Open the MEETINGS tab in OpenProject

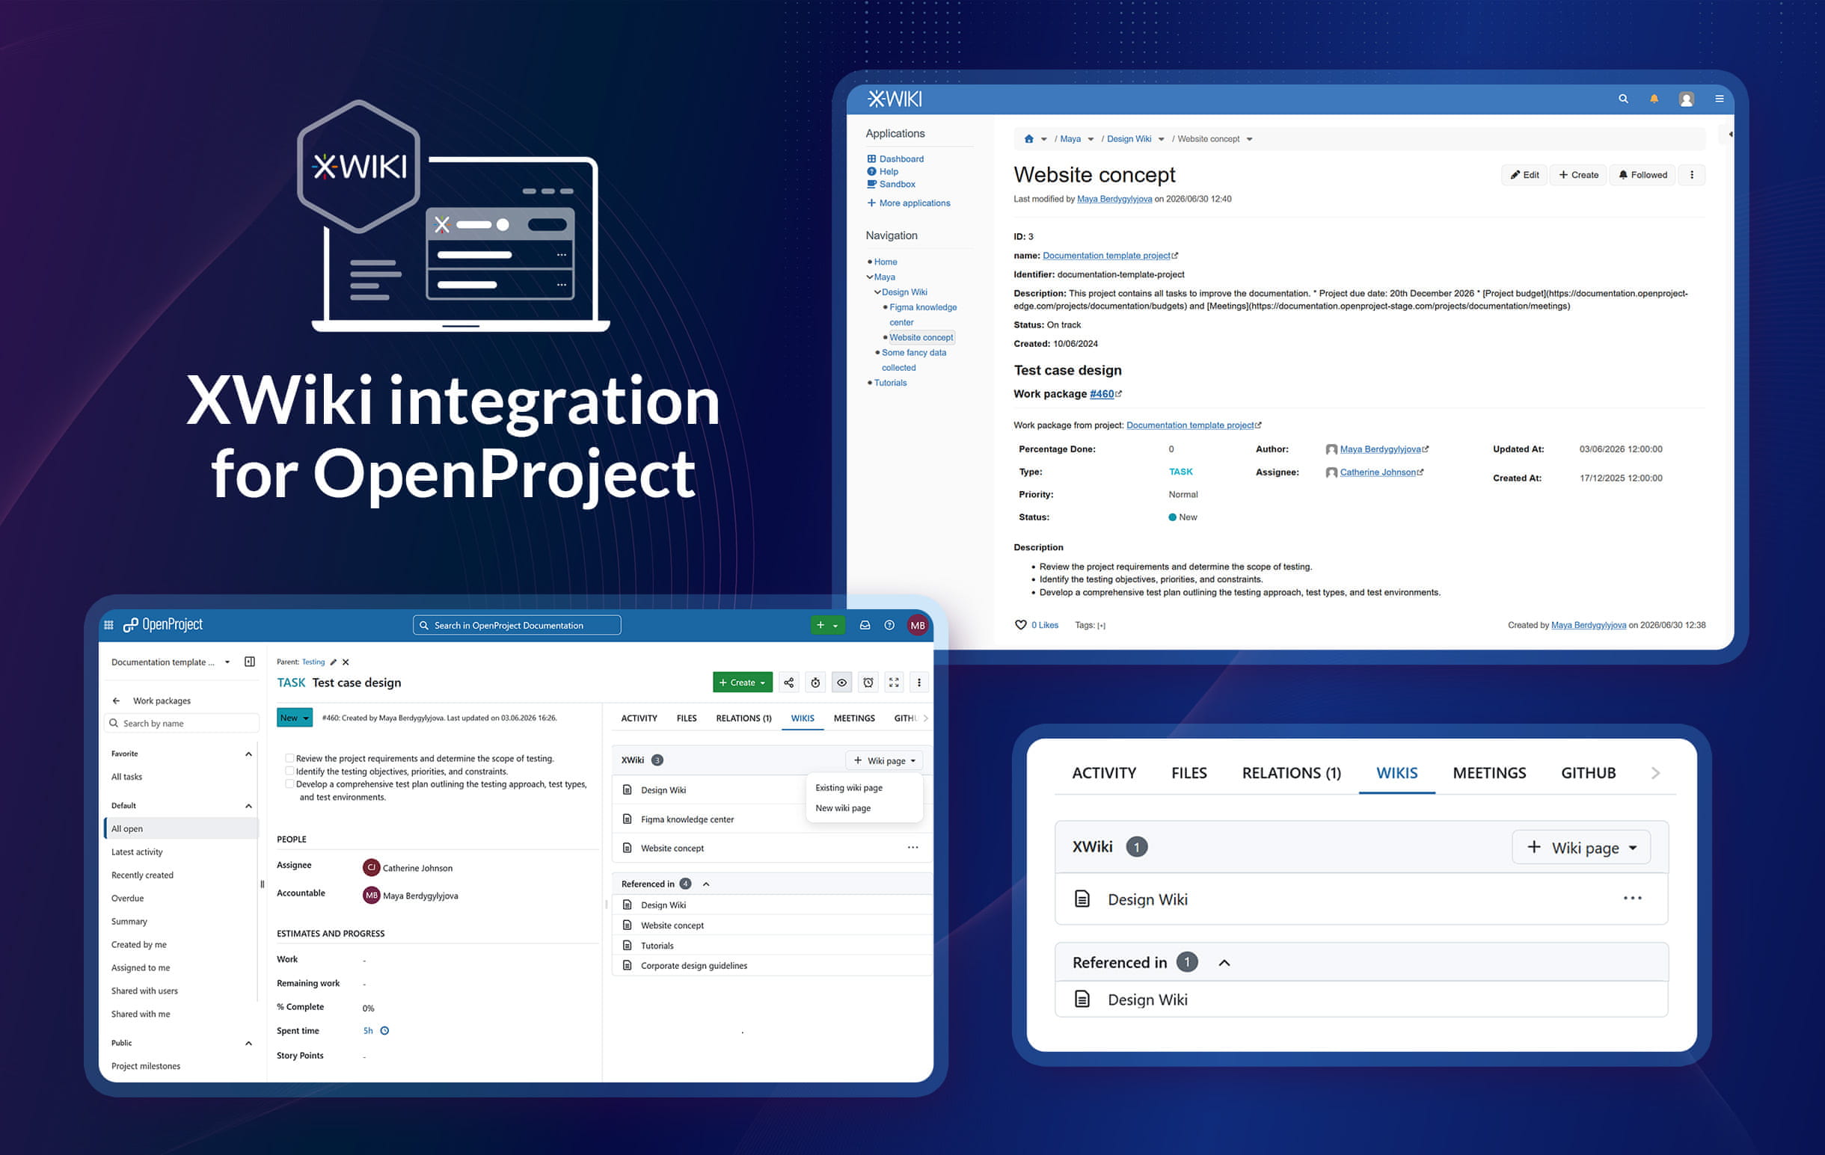coord(854,718)
